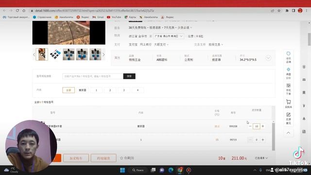Image resolution: width=311 pixels, height=175 pixels.
Task: Open the YouTube bookmark
Action: (x=114, y=17)
